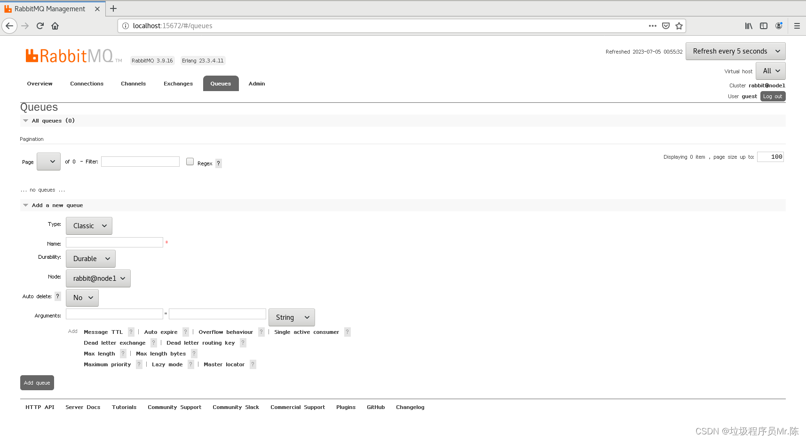The image size is (806, 440).
Task: Switch to the Admin tab
Action: 256,83
